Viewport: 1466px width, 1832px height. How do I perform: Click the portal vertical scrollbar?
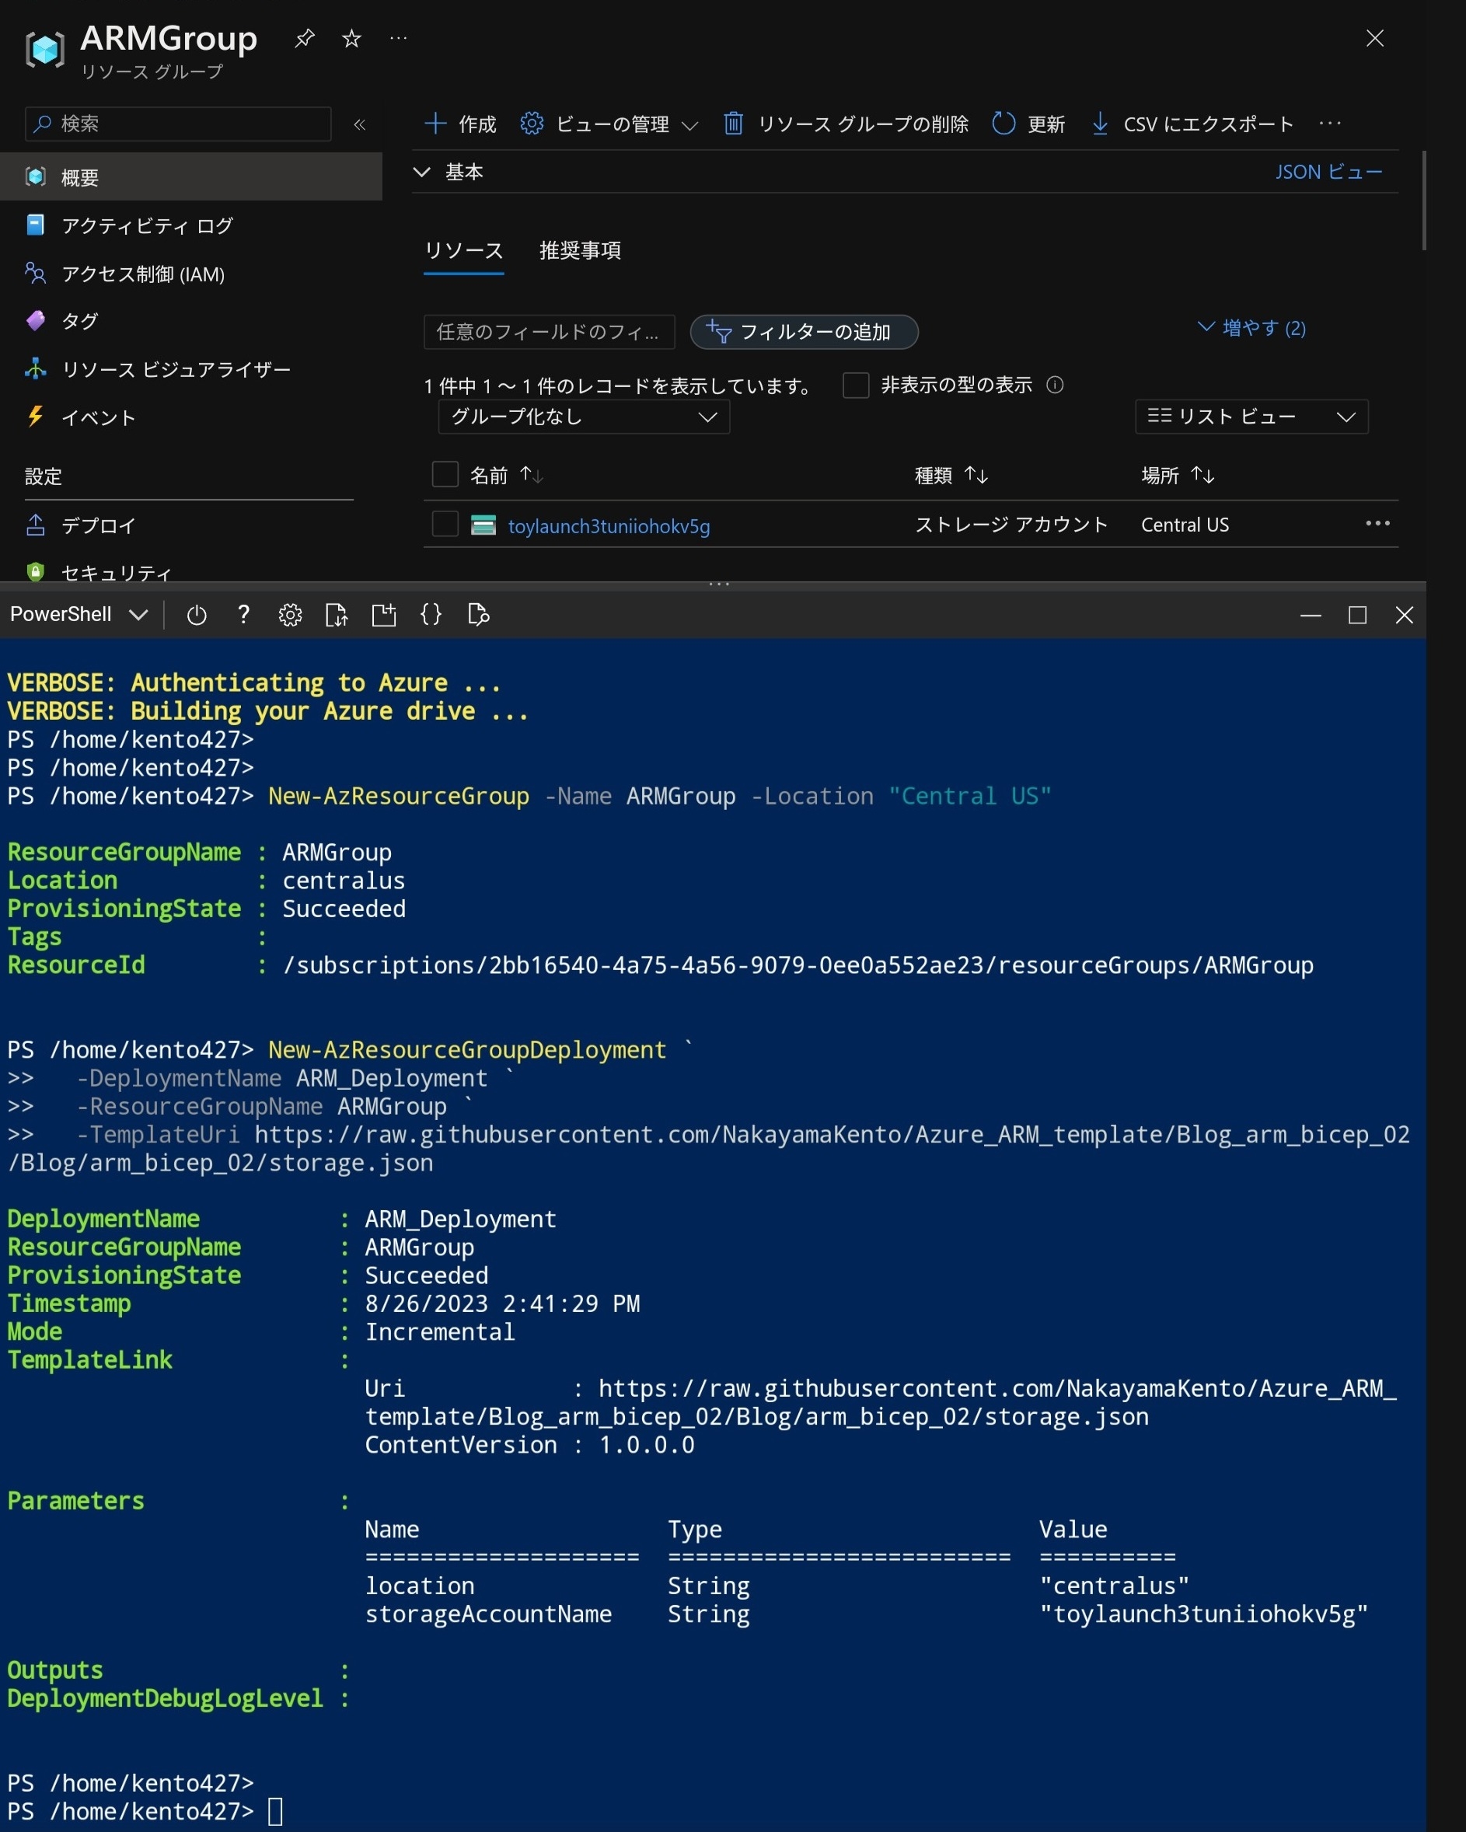[x=1423, y=201]
